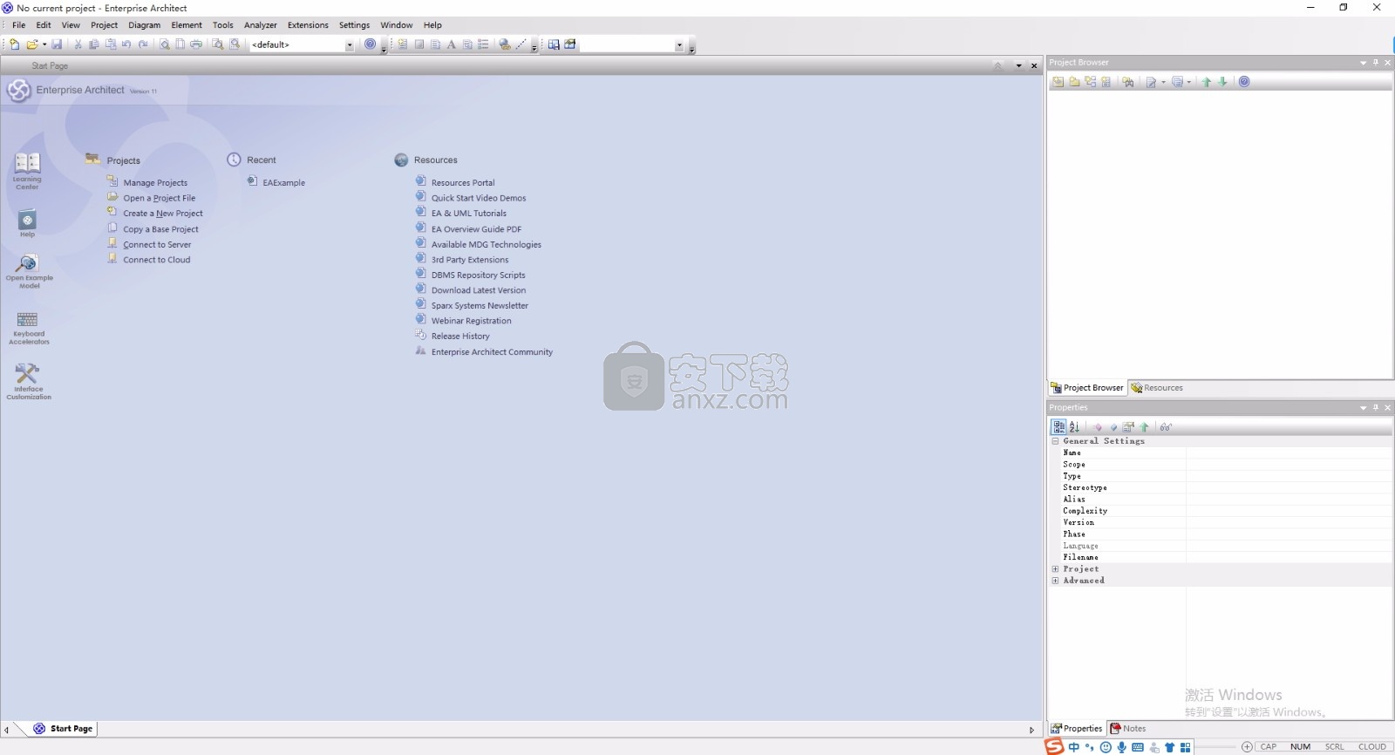Click the New Diagram icon in Project Browser

(1090, 82)
